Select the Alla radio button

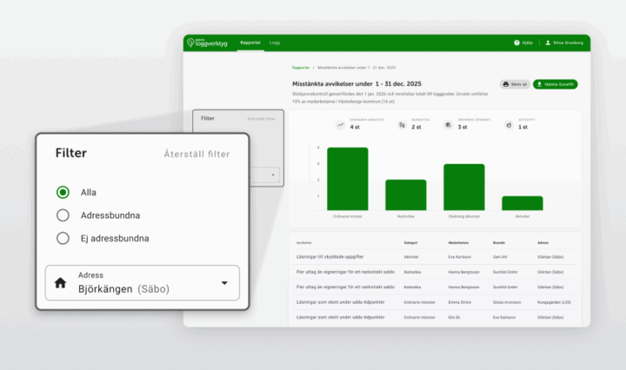click(x=63, y=192)
